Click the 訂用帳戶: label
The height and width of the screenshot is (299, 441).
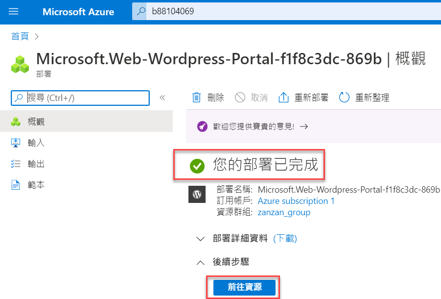point(234,201)
